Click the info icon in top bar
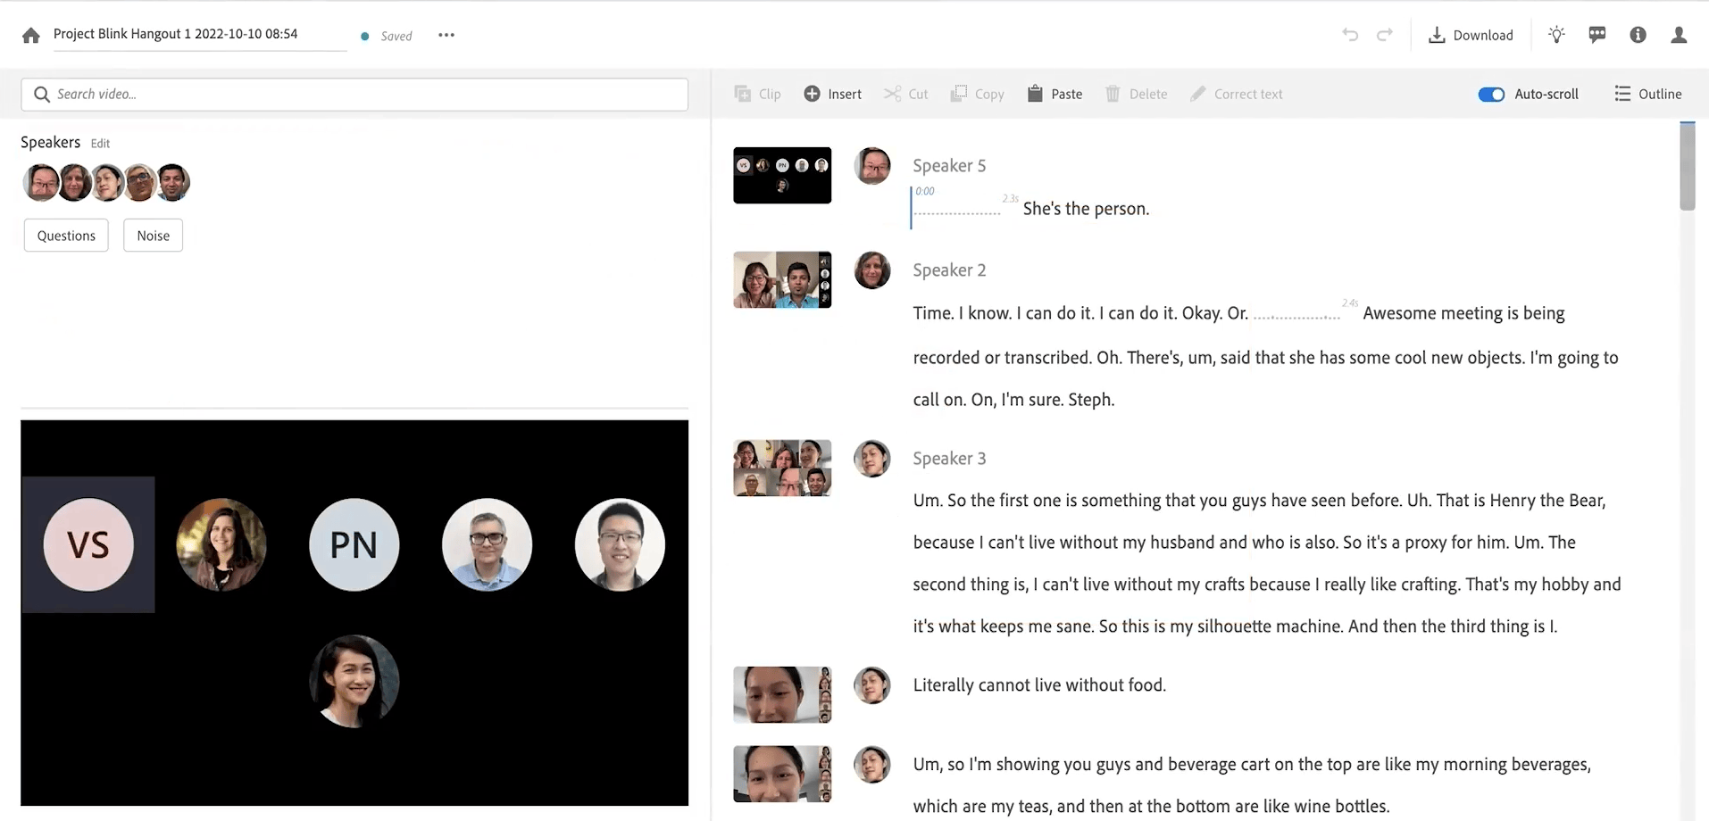The width and height of the screenshot is (1709, 821). (x=1638, y=36)
